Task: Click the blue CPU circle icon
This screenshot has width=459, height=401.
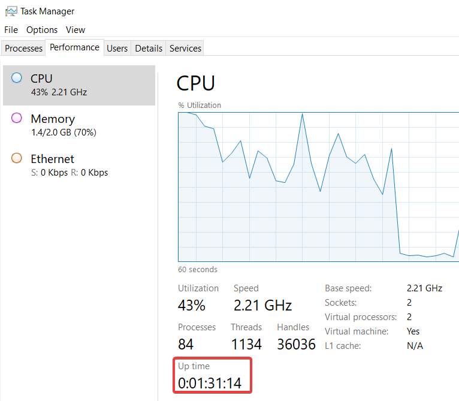Action: pos(17,78)
